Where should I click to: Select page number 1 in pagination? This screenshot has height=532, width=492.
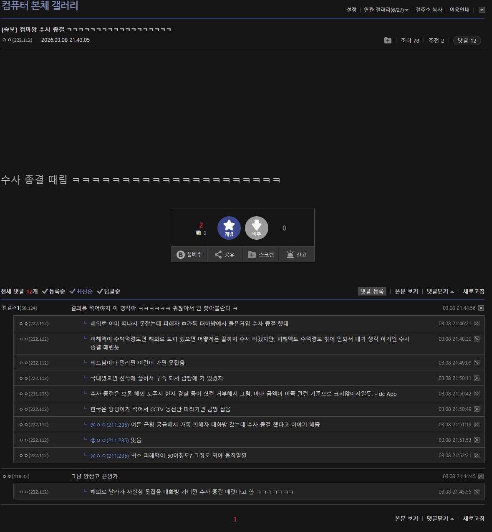pos(235,519)
